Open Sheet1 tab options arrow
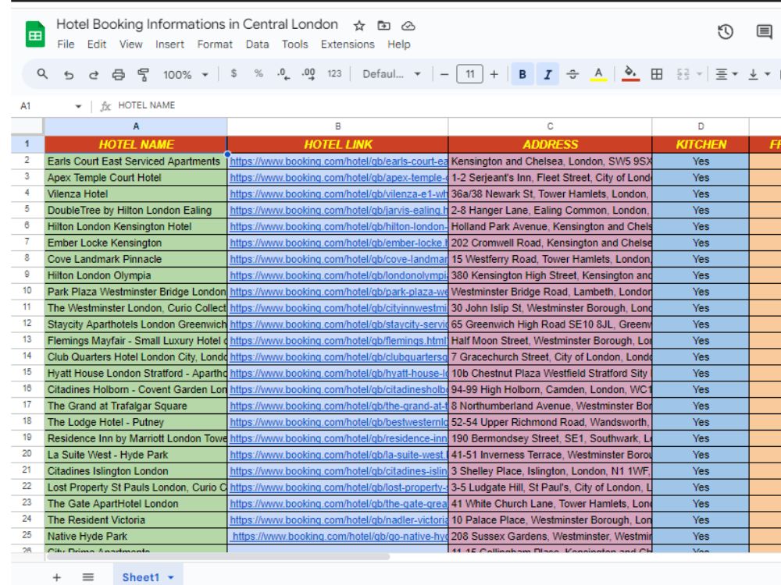Image resolution: width=781 pixels, height=585 pixels. coord(171,577)
